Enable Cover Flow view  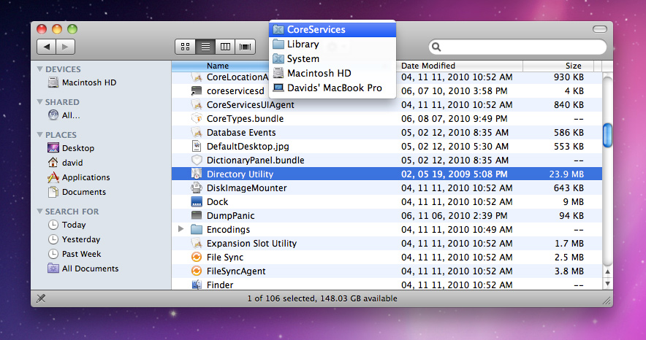pos(245,47)
